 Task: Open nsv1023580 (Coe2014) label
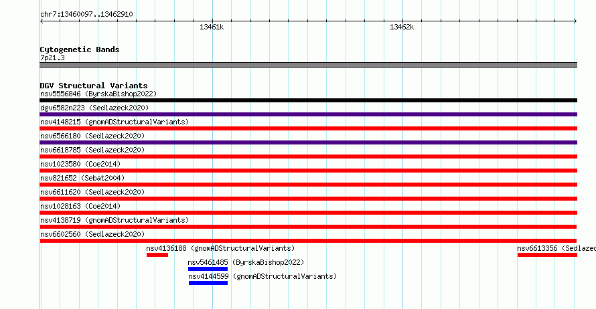point(80,164)
